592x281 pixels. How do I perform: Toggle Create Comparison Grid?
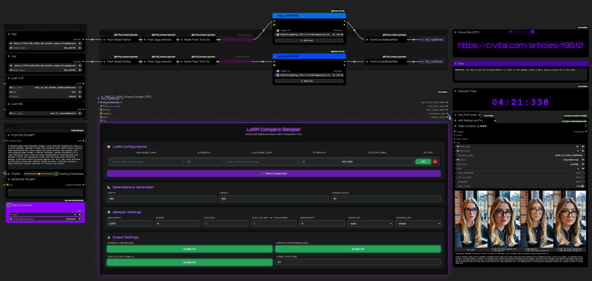(x=358, y=249)
